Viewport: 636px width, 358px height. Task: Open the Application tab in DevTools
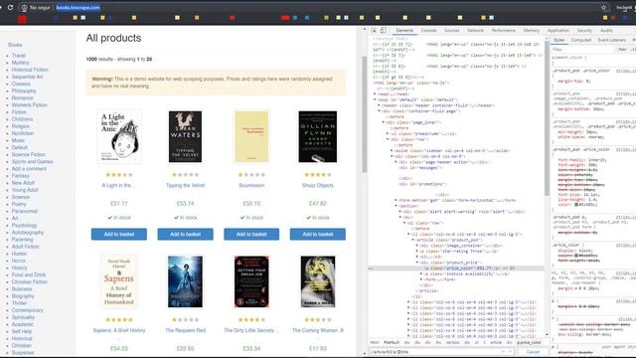pyautogui.click(x=558, y=31)
